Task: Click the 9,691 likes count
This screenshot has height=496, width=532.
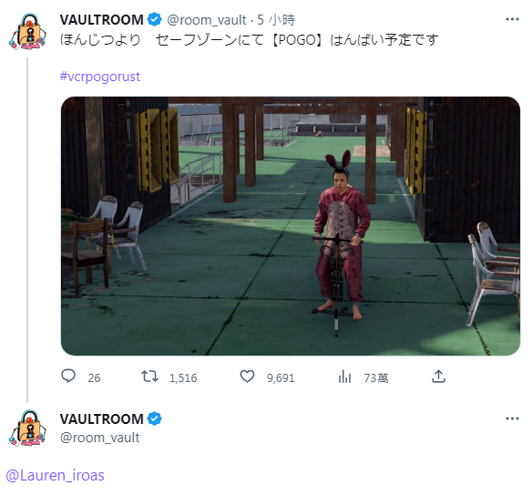Action: [281, 377]
